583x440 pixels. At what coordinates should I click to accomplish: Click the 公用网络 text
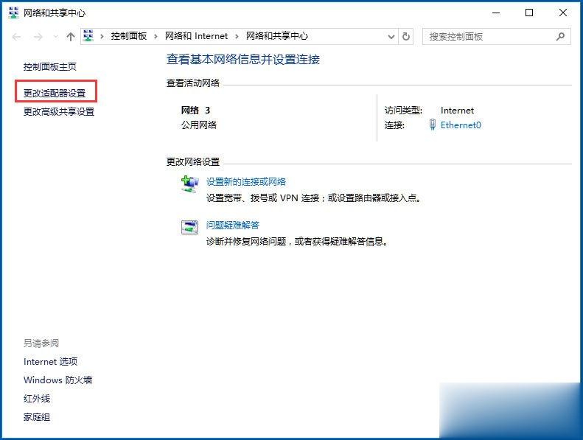tap(199, 125)
